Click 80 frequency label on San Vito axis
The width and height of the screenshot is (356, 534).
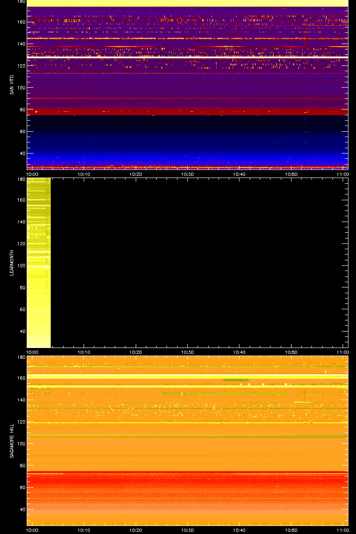tap(22, 109)
